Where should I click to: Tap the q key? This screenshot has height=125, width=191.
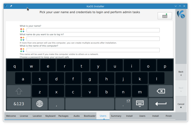coord(15,65)
